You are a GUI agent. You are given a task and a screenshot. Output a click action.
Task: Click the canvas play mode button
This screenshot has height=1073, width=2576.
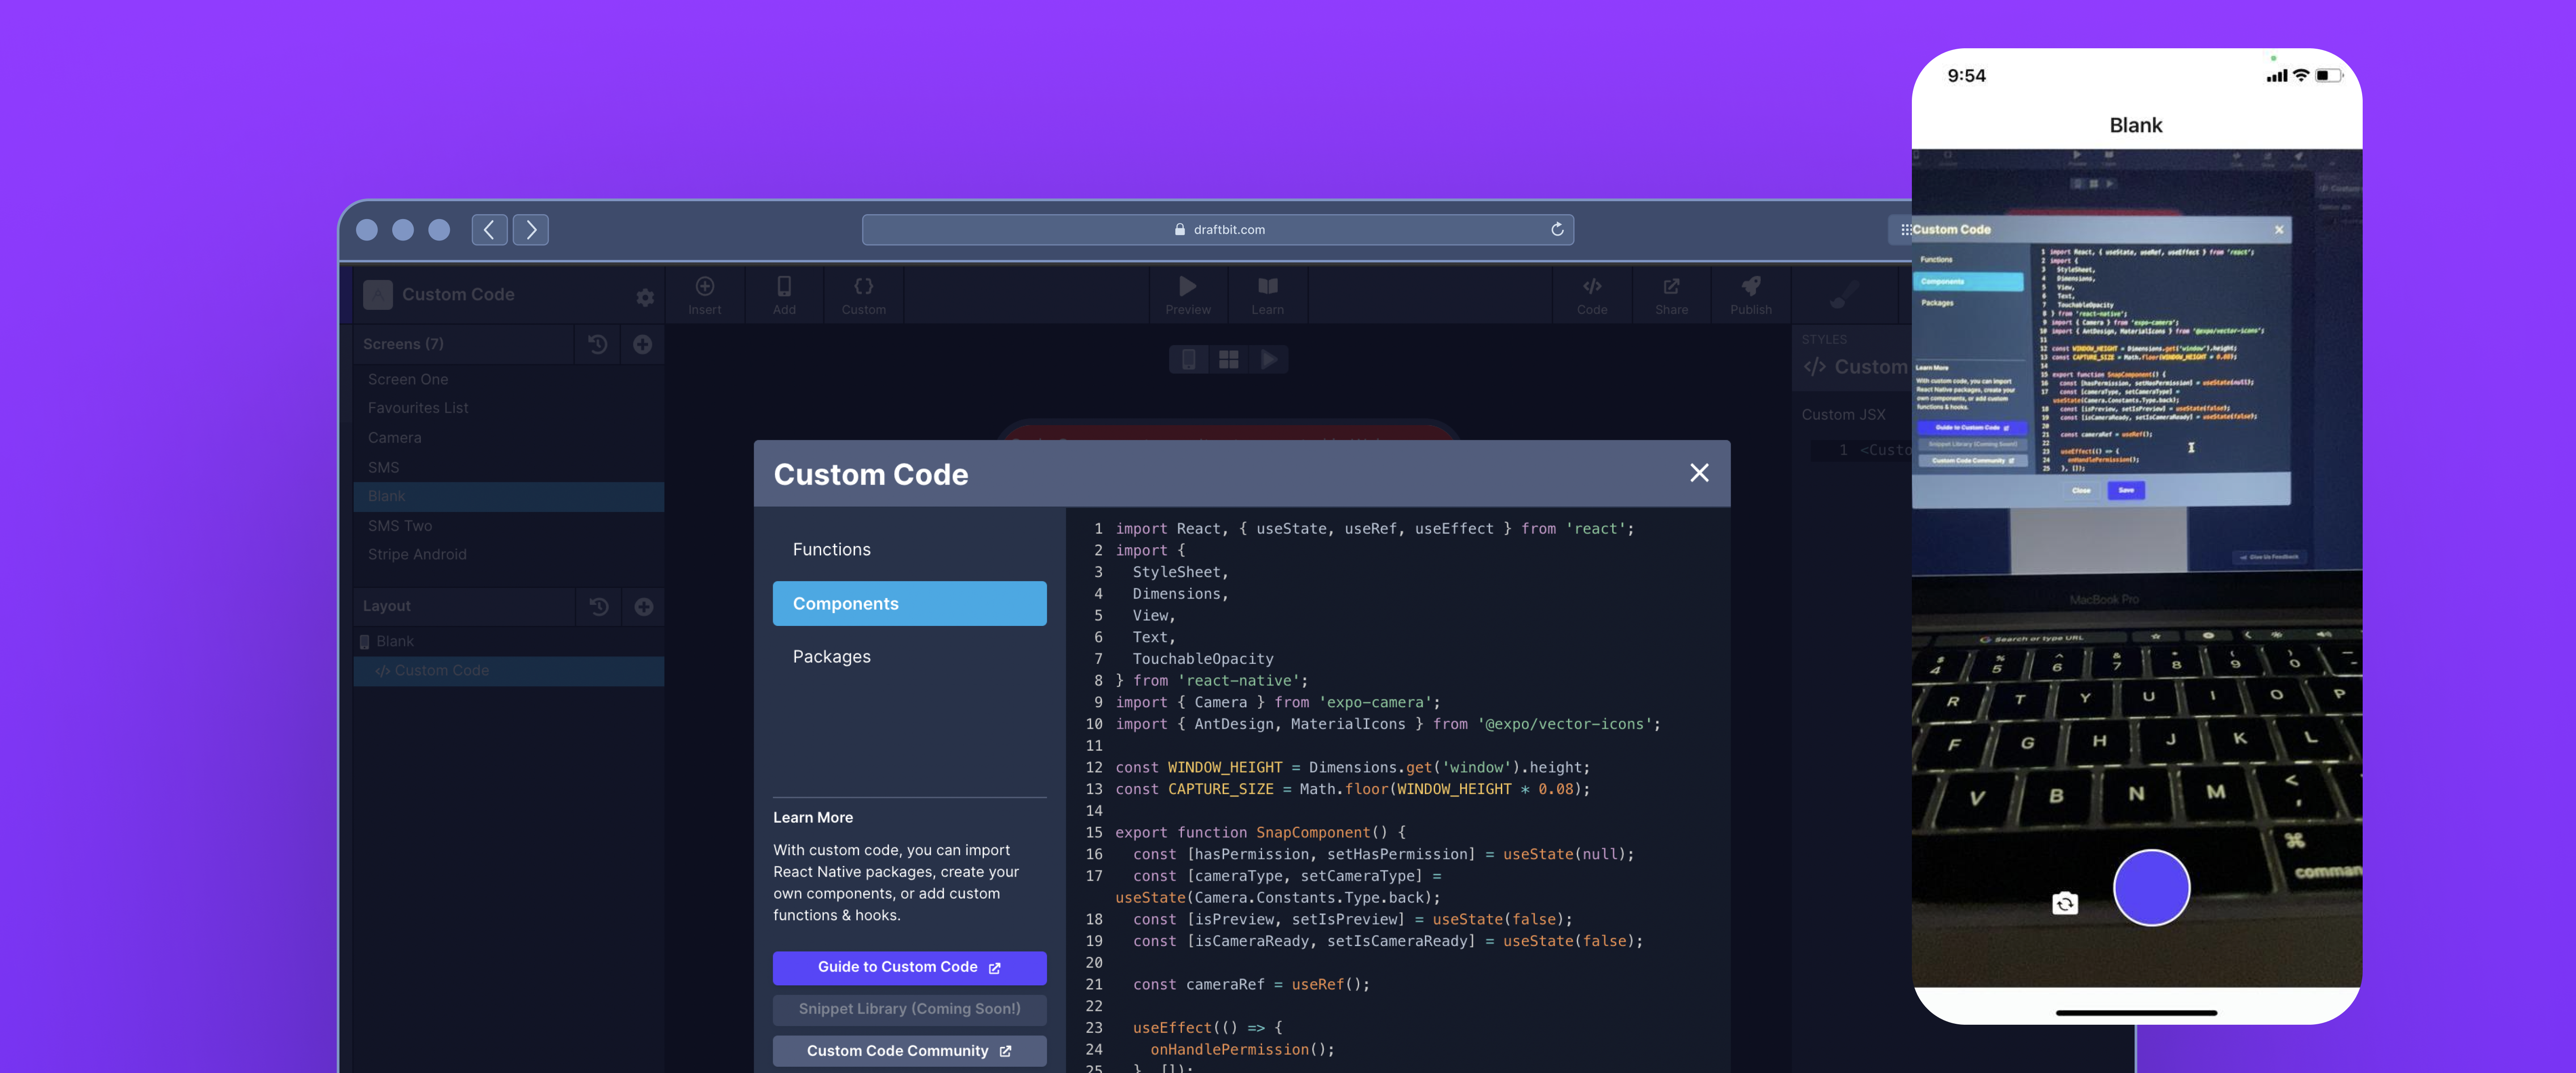tap(1269, 359)
